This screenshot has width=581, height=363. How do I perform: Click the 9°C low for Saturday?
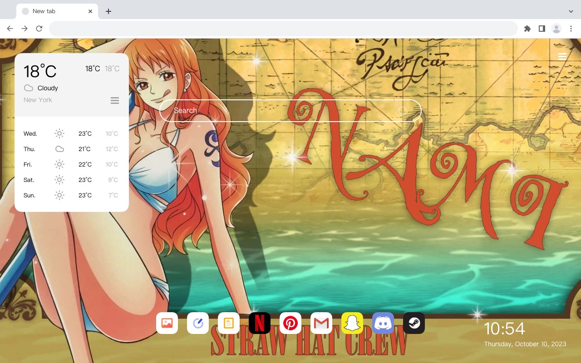(113, 180)
